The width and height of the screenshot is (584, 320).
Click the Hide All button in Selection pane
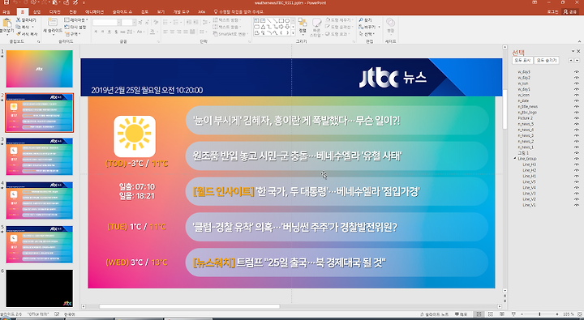pos(547,60)
